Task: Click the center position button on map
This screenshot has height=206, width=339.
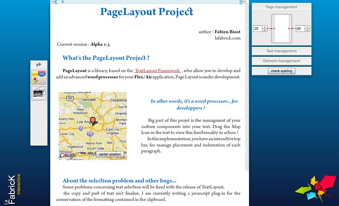Action: [110, 154]
